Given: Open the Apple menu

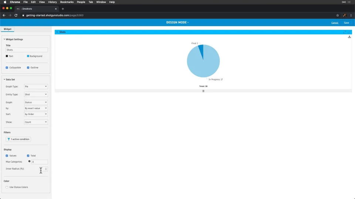Looking at the screenshot, I should 5,2.
